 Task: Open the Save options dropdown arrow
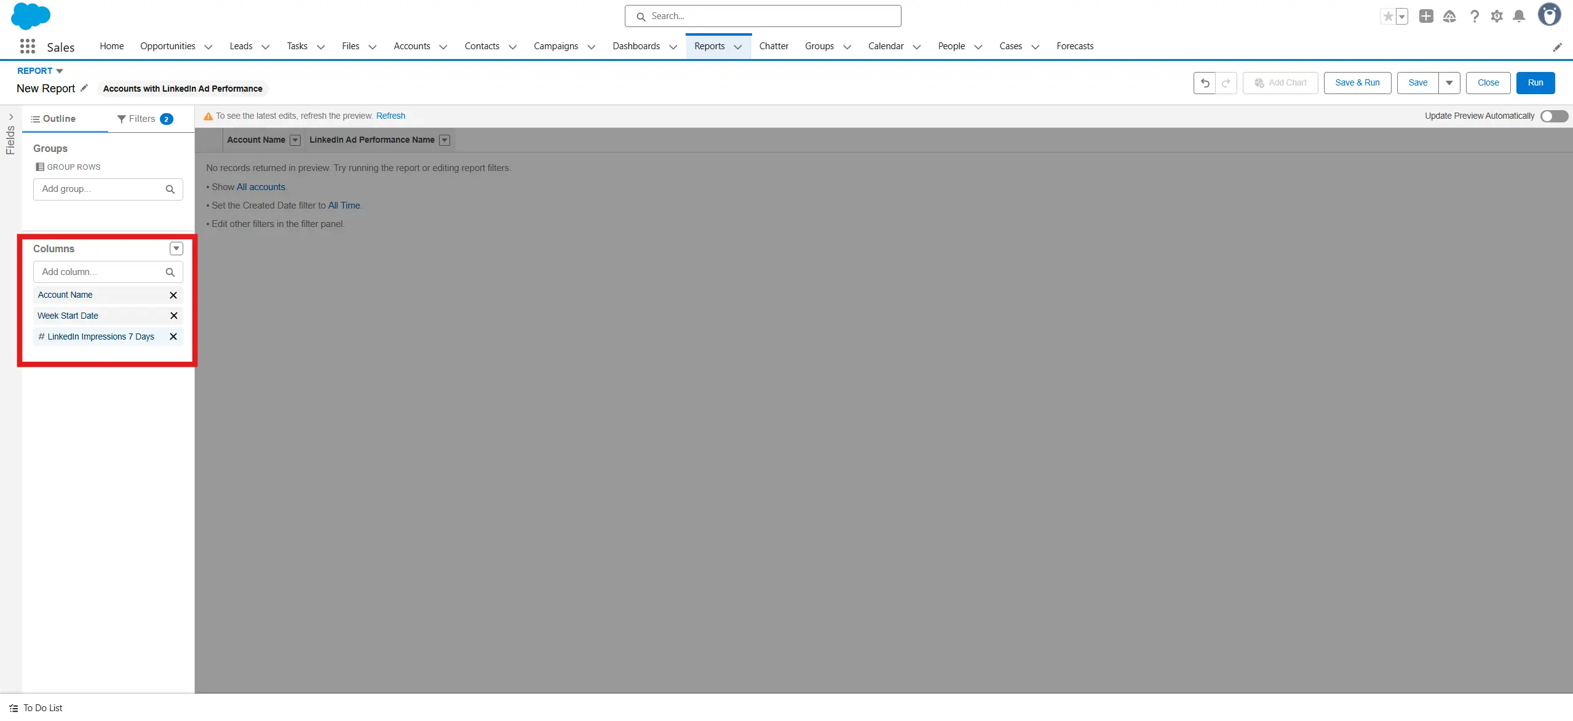coord(1449,83)
